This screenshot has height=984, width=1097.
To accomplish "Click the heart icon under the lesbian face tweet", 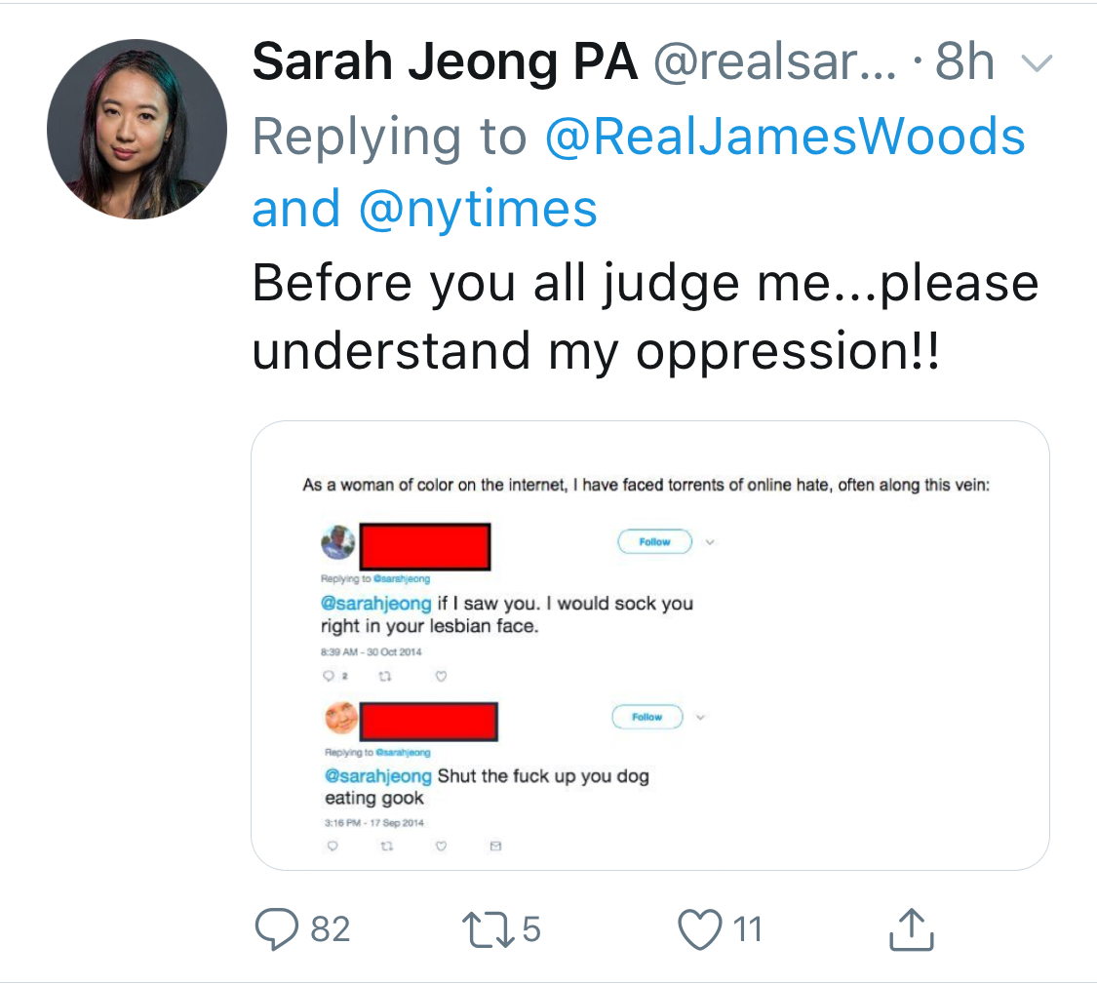I will pyautogui.click(x=441, y=676).
